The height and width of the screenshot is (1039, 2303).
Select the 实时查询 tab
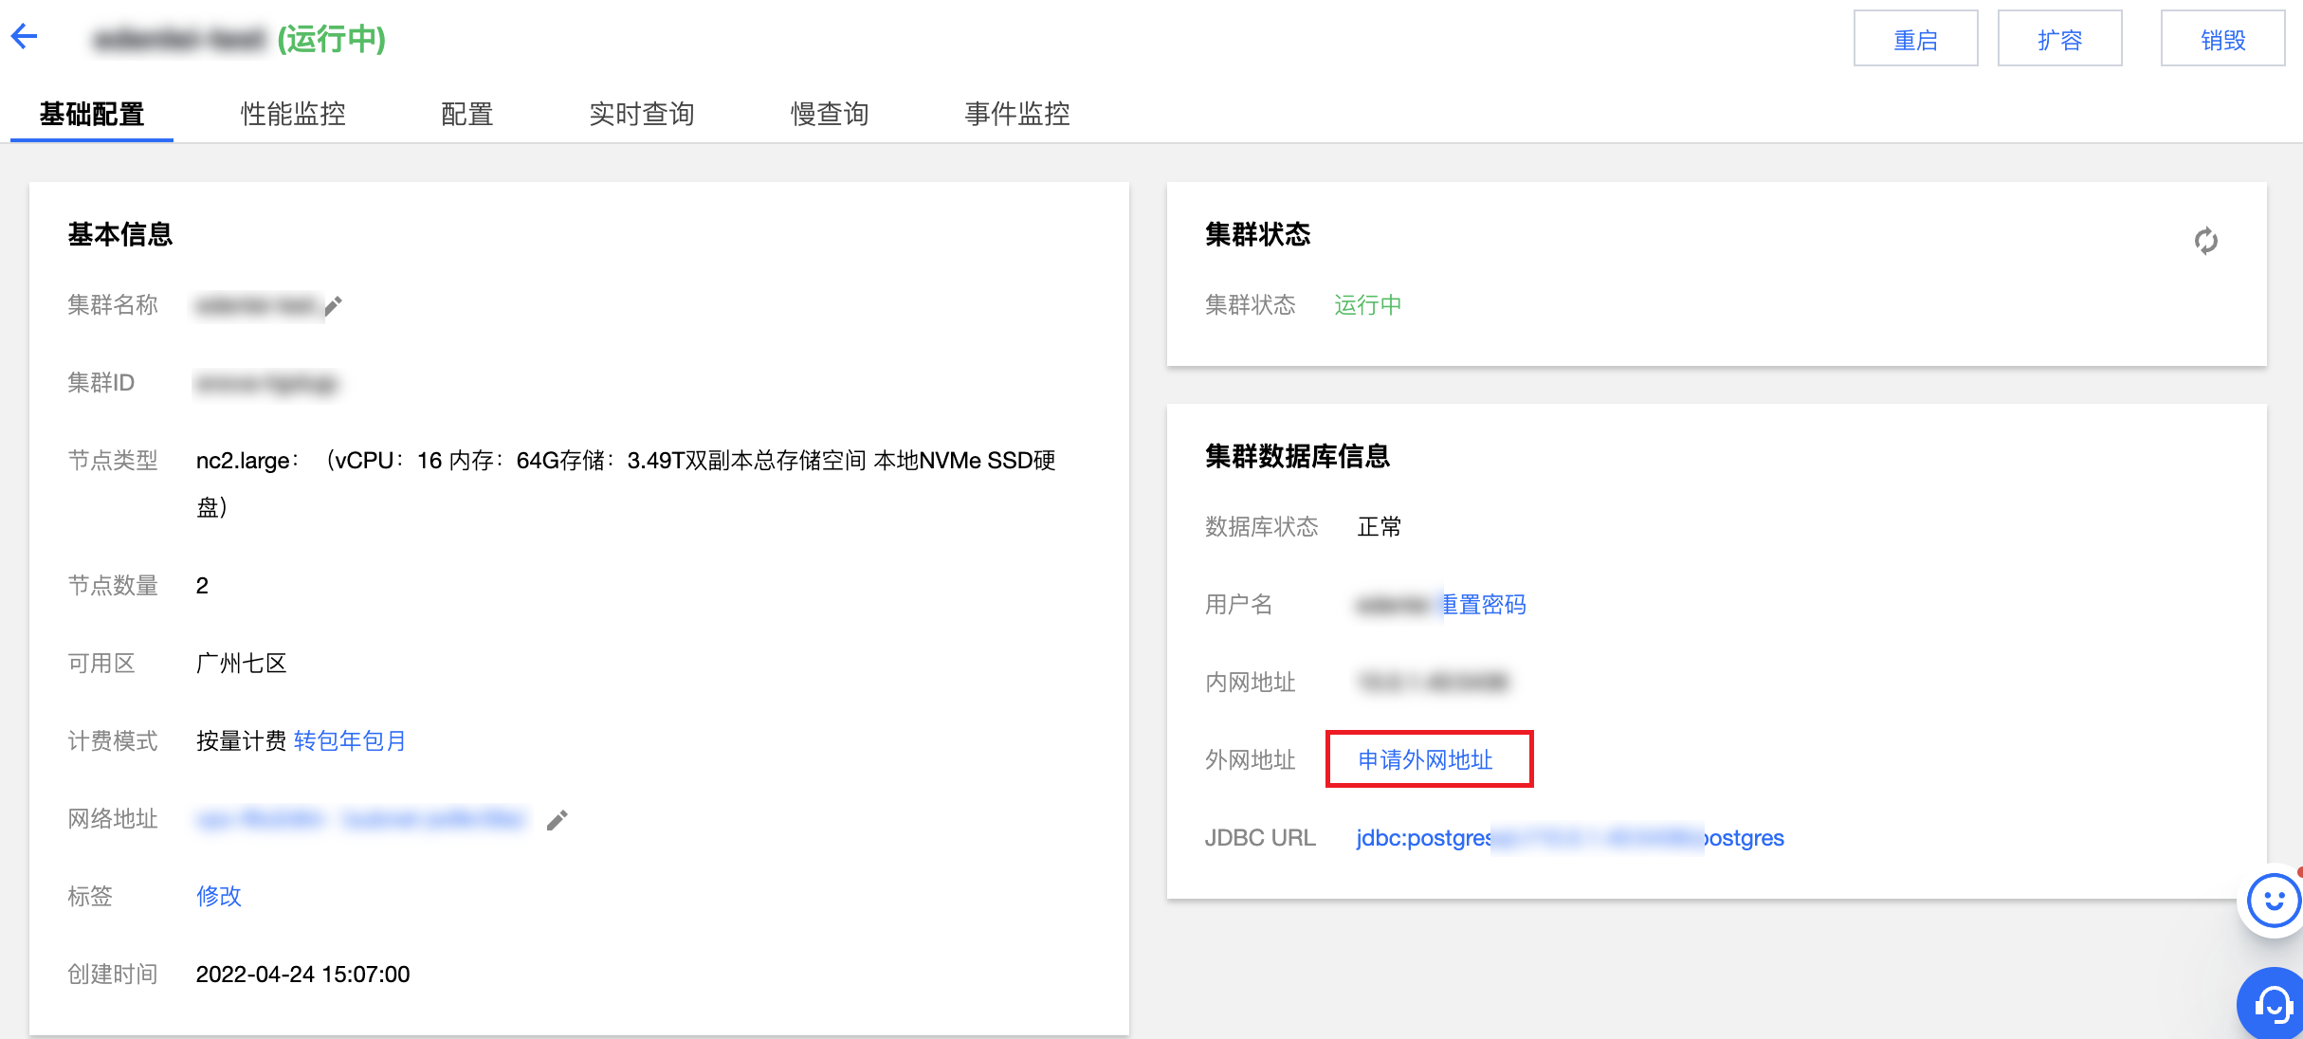(641, 114)
